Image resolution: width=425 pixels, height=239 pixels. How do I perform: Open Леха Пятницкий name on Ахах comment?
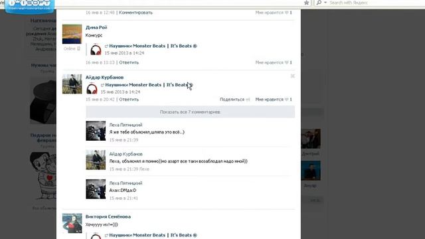coord(126,183)
